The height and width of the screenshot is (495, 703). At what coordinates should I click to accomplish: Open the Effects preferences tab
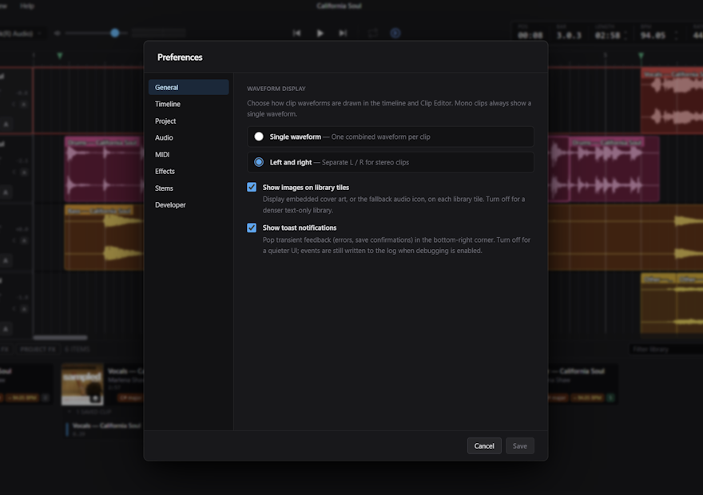click(189, 171)
